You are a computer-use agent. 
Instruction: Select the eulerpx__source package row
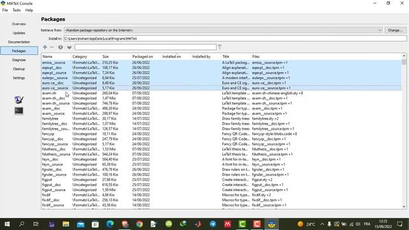click(x=222, y=78)
